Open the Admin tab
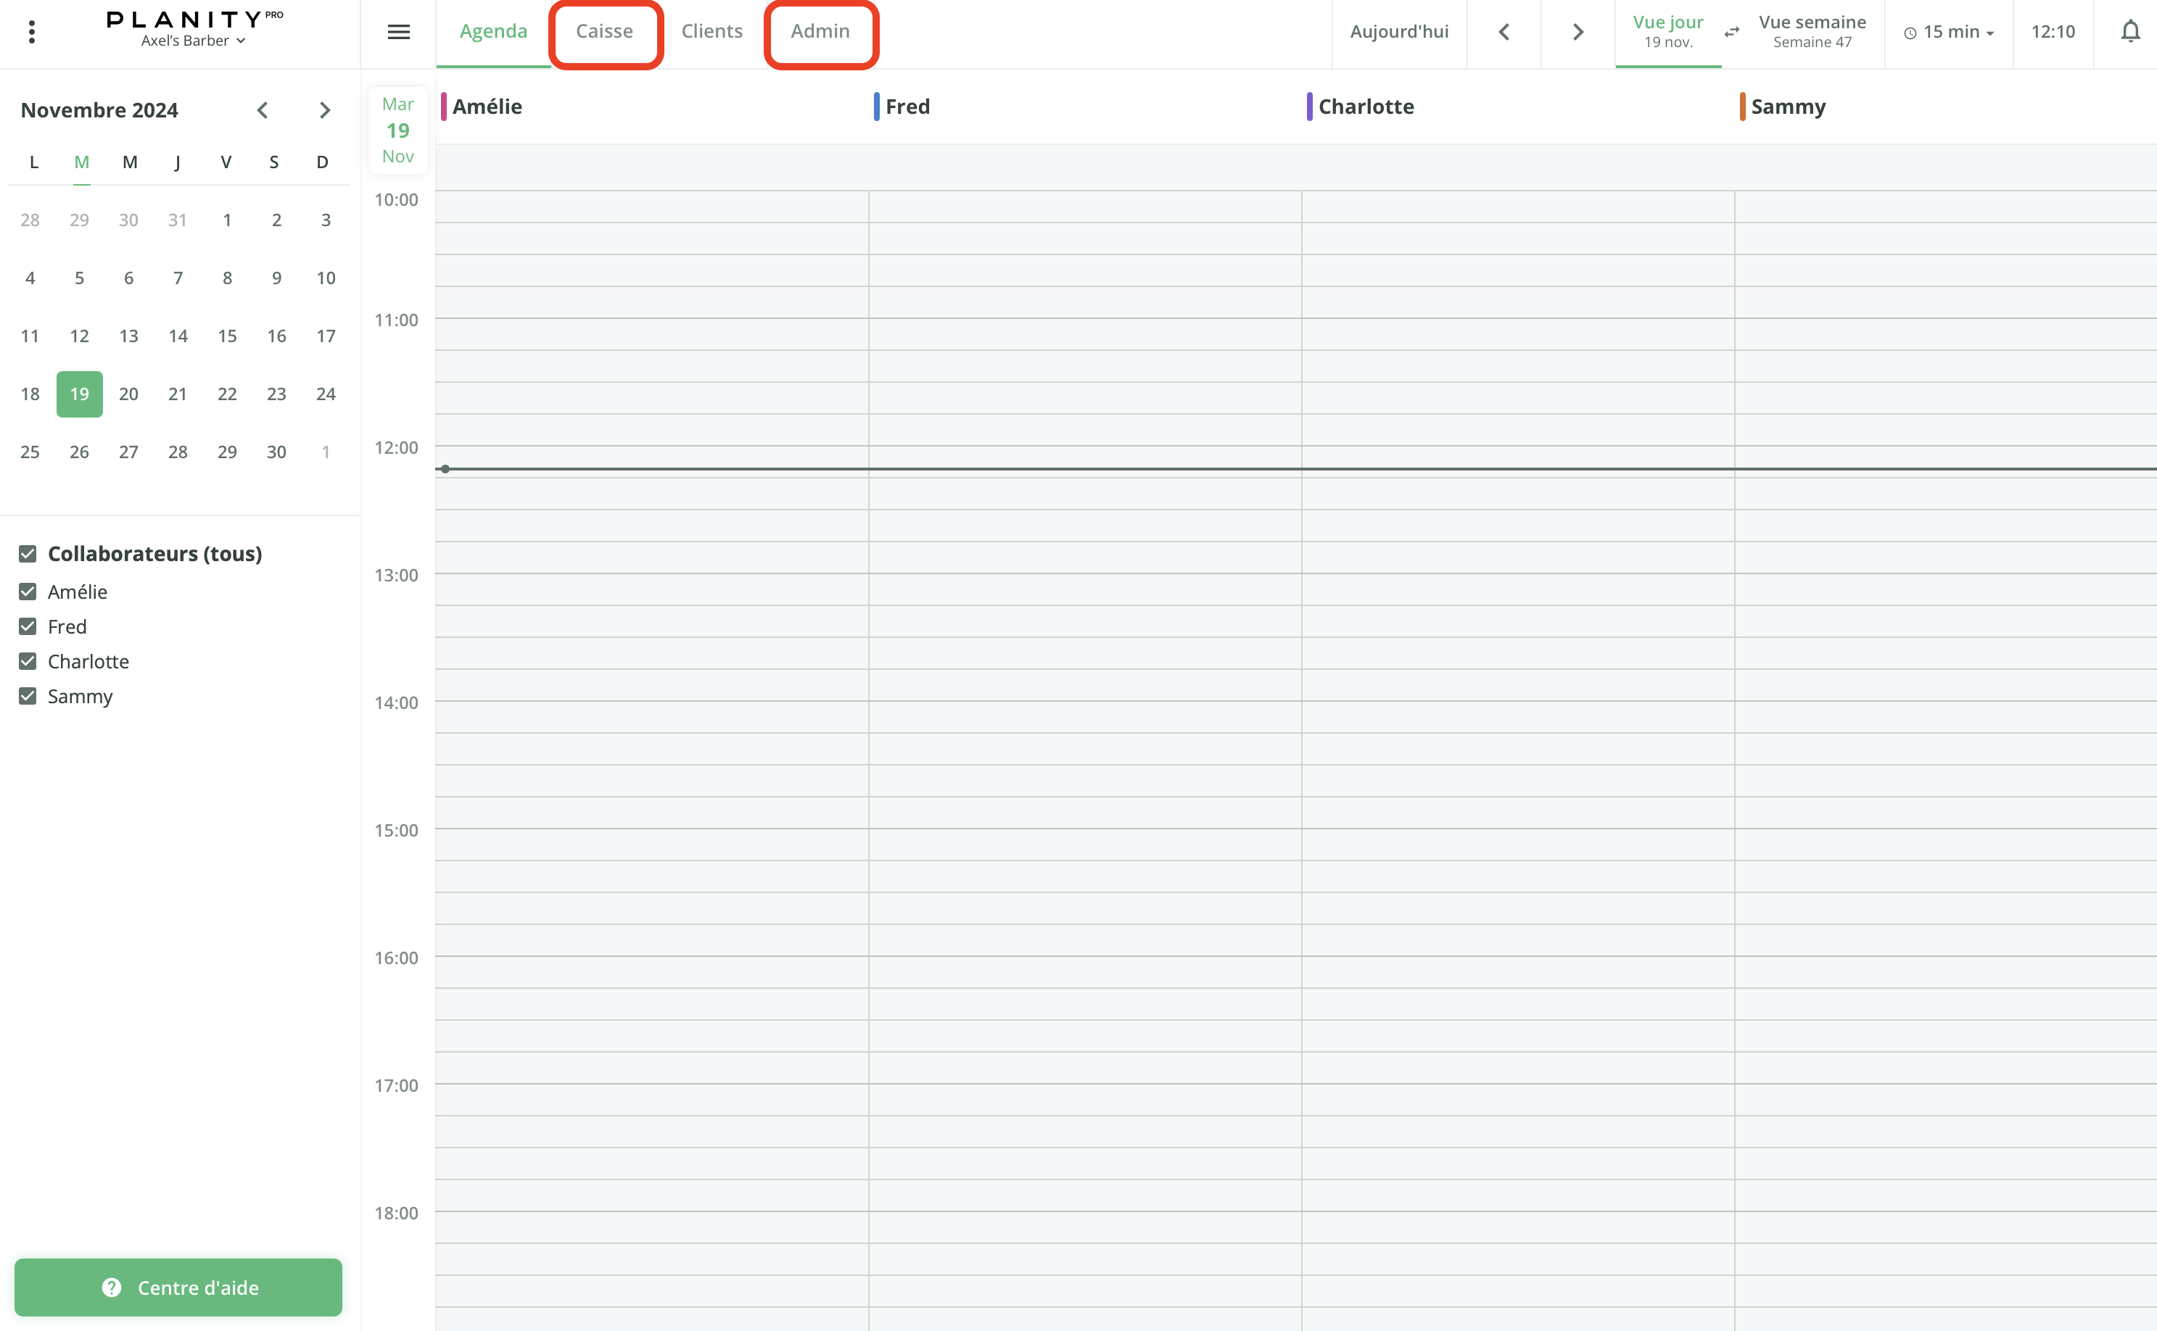Image resolution: width=2157 pixels, height=1331 pixels. coord(820,32)
